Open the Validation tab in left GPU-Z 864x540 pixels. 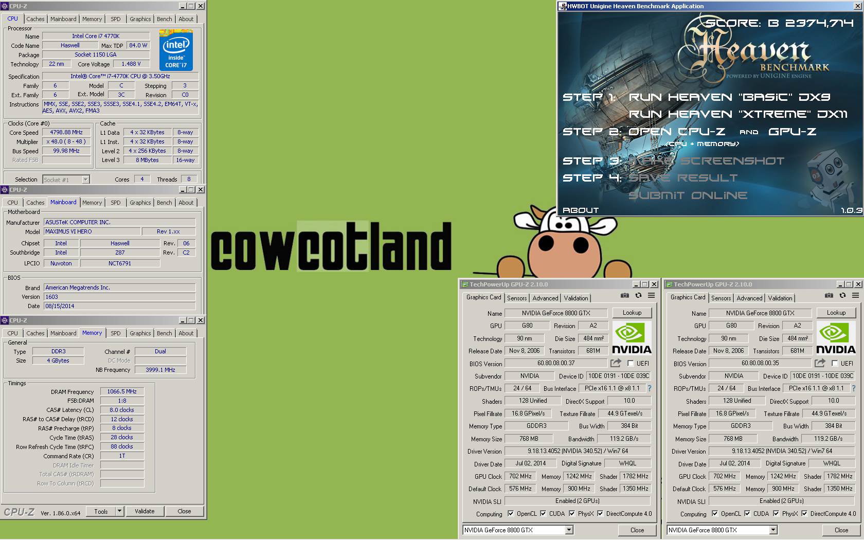click(x=576, y=298)
